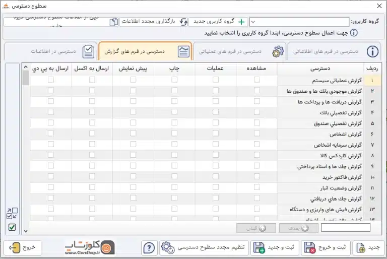Image resolution: width=387 pixels, height=259 pixels.
Task: Click the gear icon on عملیاتی forms tab
Action: (278, 51)
